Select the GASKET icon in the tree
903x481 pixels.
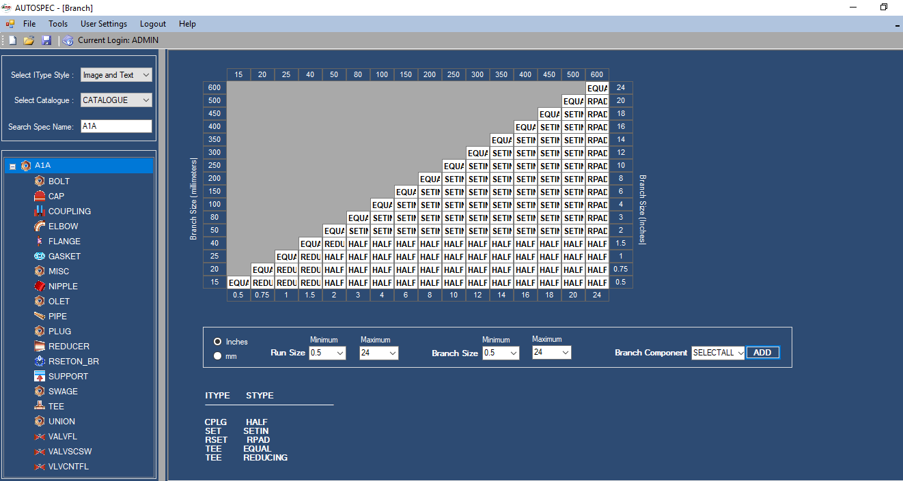point(40,257)
